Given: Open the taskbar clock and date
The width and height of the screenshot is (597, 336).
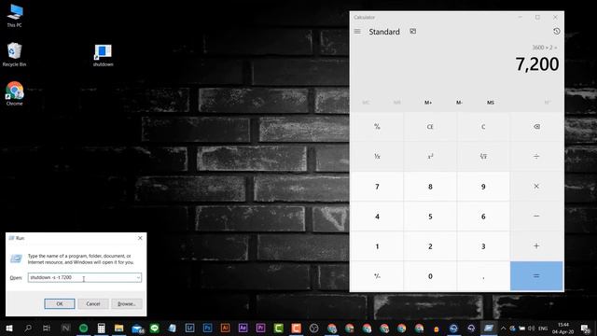Looking at the screenshot, I should coord(563,328).
